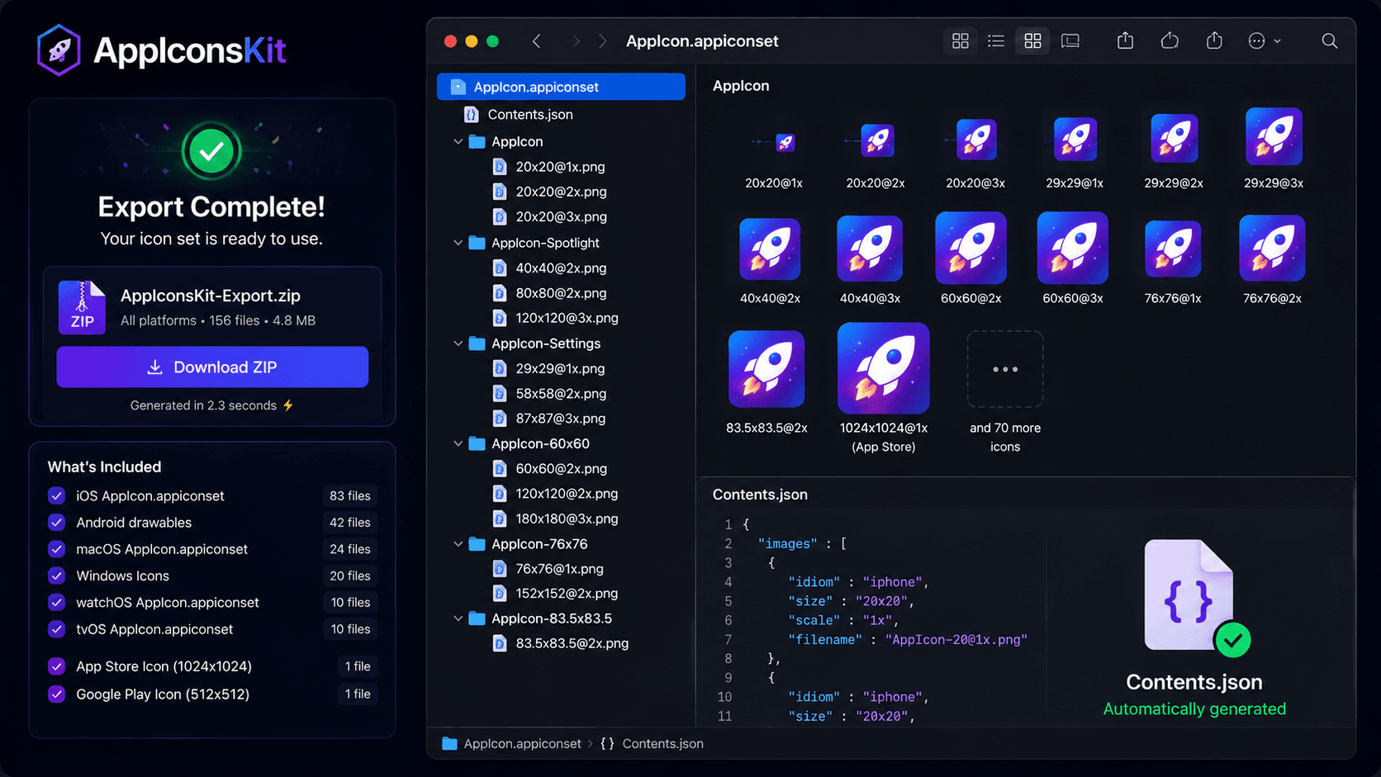Click the AppIcon.appiconset window title
This screenshot has width=1381, height=777.
click(702, 41)
